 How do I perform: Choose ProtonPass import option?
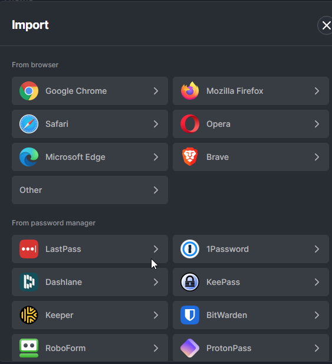(x=251, y=347)
